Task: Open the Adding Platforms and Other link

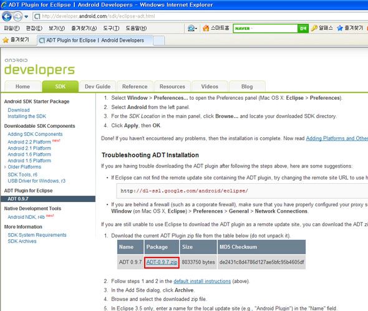Action: (x=337, y=138)
